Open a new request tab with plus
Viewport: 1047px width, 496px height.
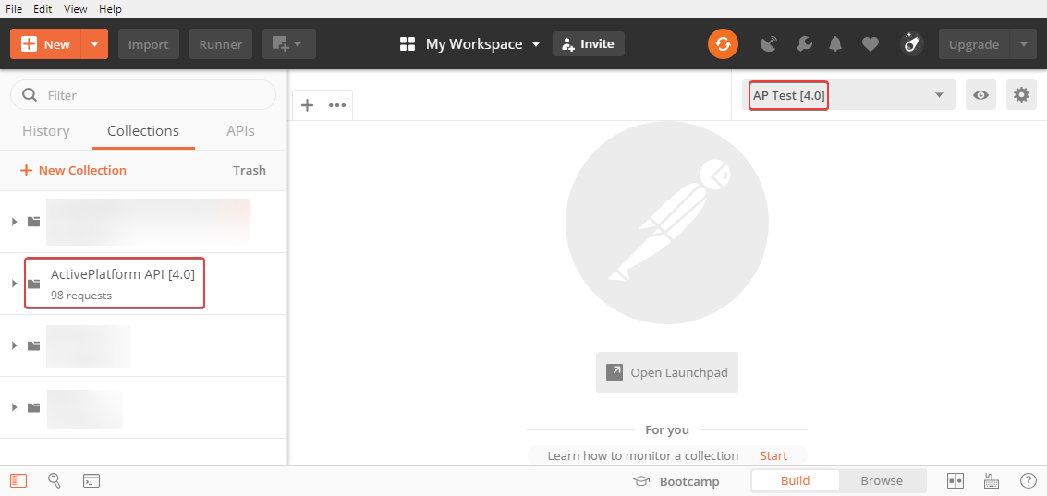308,105
